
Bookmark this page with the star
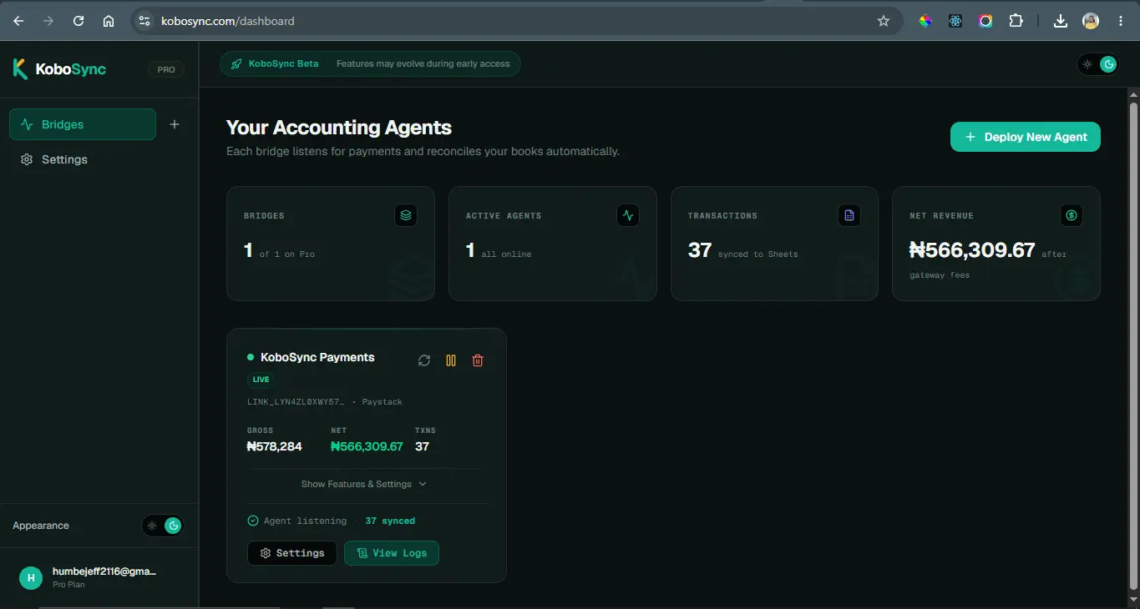point(884,21)
